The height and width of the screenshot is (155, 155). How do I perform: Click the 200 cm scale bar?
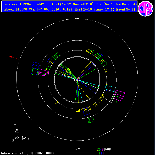pyautogui.click(x=77, y=152)
